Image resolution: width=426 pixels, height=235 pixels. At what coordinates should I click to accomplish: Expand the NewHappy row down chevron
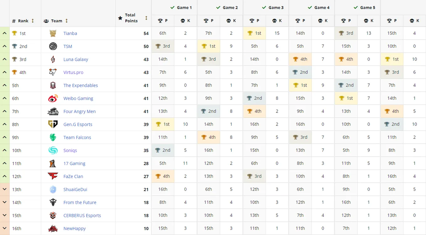point(5,228)
